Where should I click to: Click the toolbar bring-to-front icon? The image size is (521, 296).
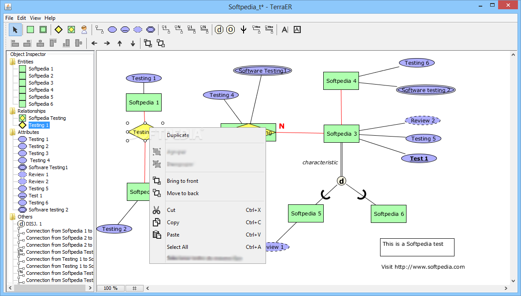point(148,43)
